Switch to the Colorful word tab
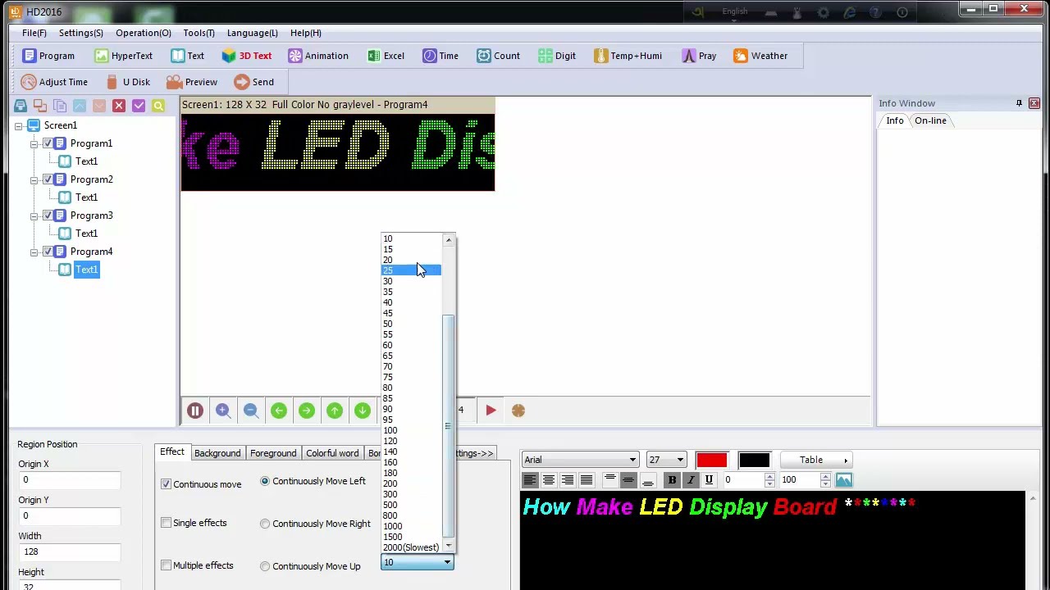This screenshot has width=1050, height=590. pyautogui.click(x=332, y=453)
